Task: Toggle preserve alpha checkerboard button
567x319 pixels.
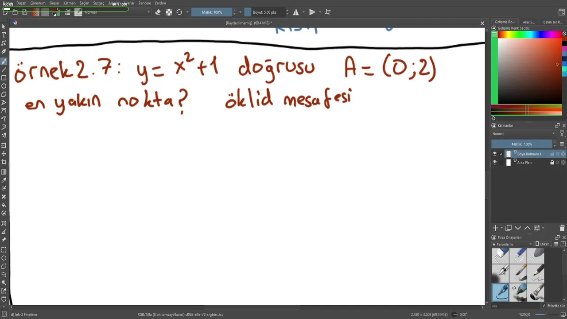Action: click(x=169, y=12)
